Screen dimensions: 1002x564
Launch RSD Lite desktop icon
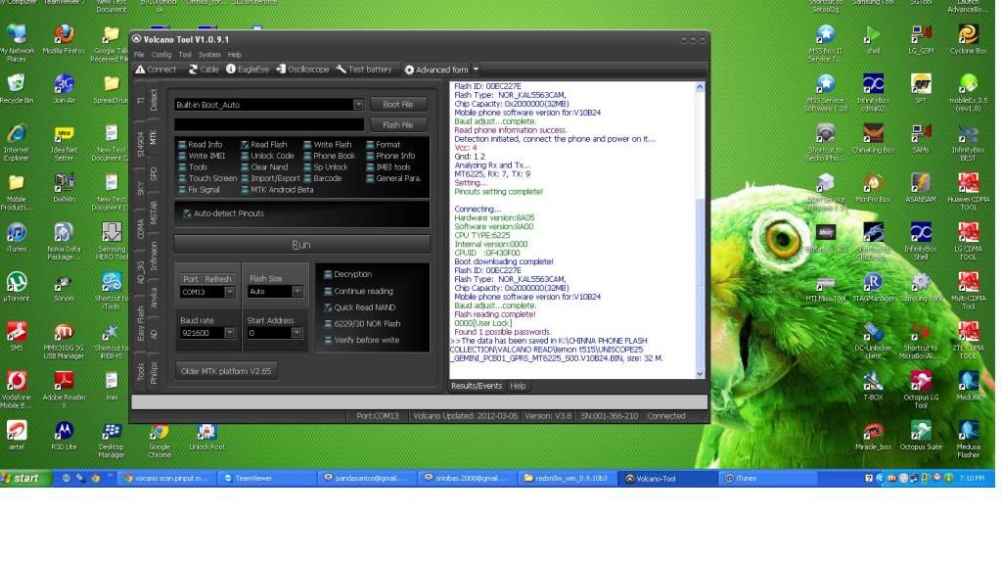click(x=64, y=436)
